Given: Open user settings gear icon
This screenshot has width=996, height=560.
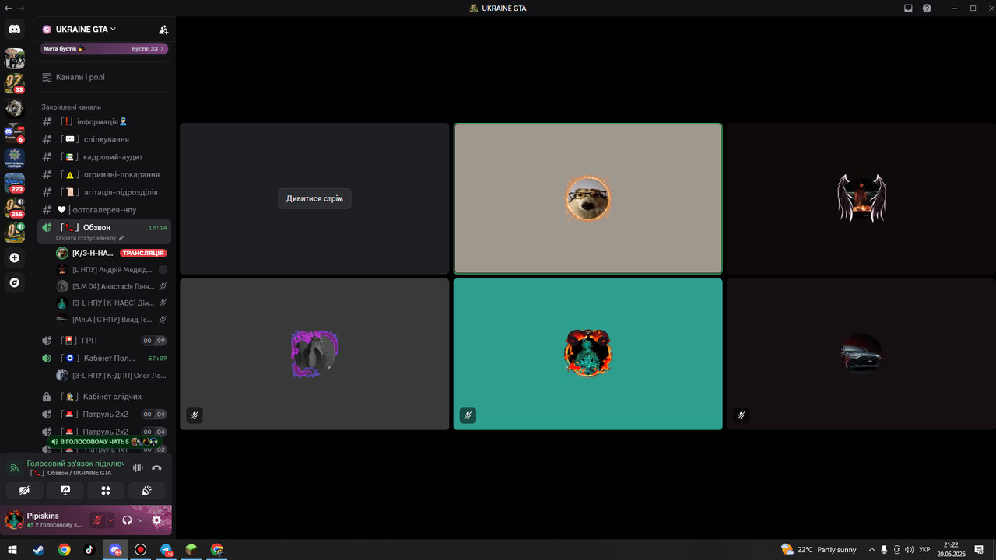Looking at the screenshot, I should click(x=156, y=520).
